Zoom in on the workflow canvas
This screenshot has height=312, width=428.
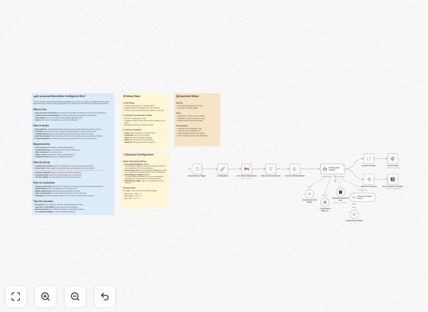point(45,297)
